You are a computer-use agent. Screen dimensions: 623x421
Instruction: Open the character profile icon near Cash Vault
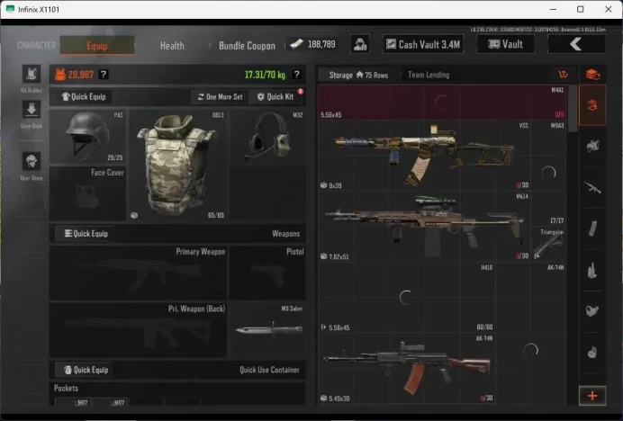(x=360, y=44)
